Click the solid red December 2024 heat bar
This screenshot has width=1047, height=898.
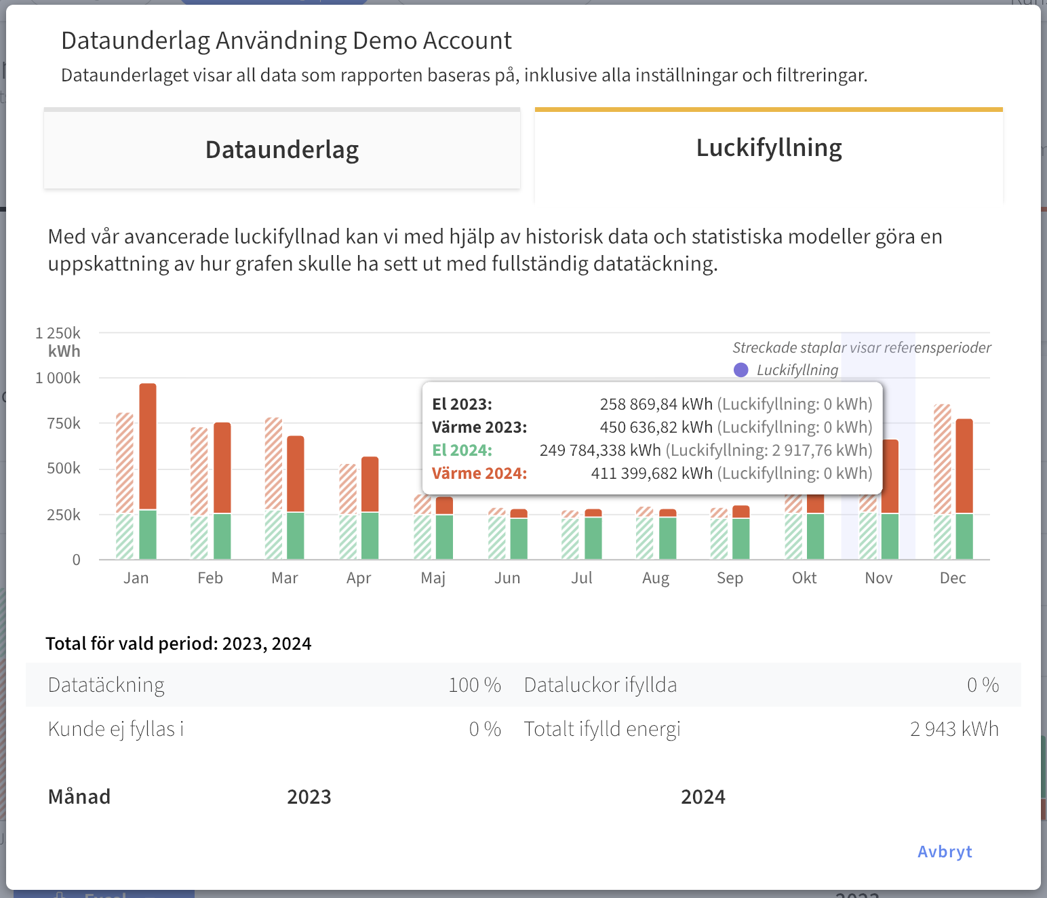(x=964, y=465)
